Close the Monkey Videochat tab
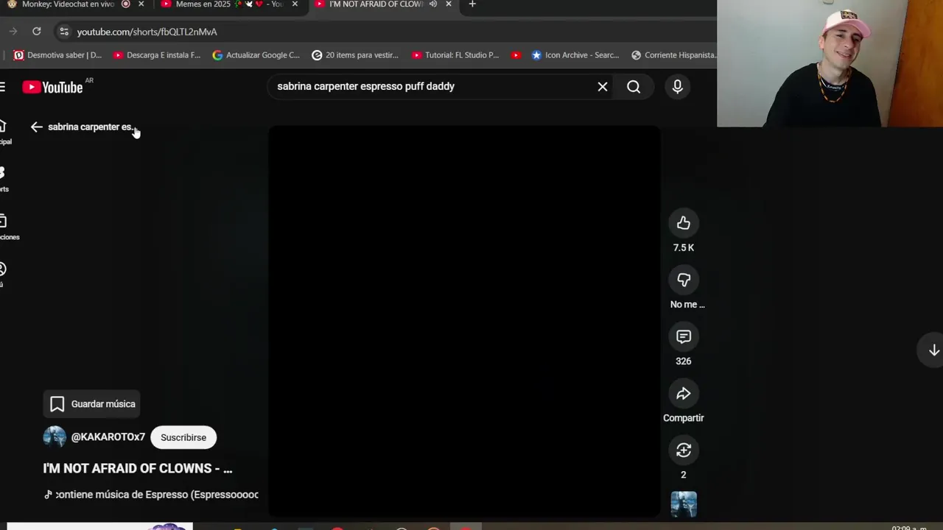Viewport: 943px width, 530px height. pyautogui.click(x=141, y=4)
